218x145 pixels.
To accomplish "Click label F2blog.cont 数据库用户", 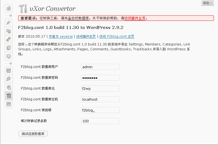I will 39,67.
